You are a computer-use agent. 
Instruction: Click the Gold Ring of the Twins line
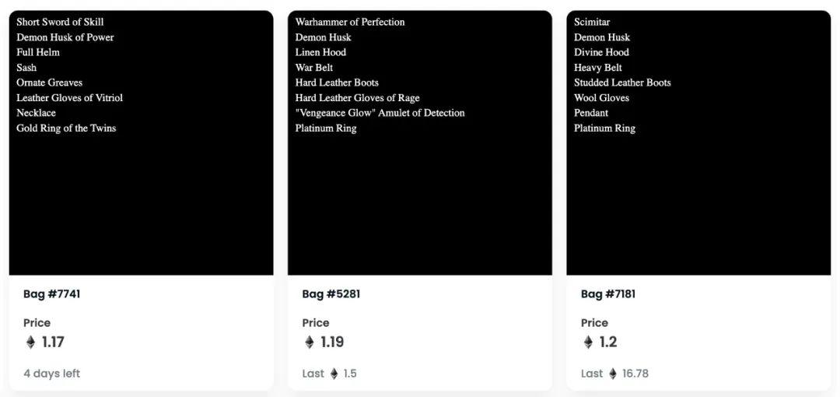tap(66, 128)
